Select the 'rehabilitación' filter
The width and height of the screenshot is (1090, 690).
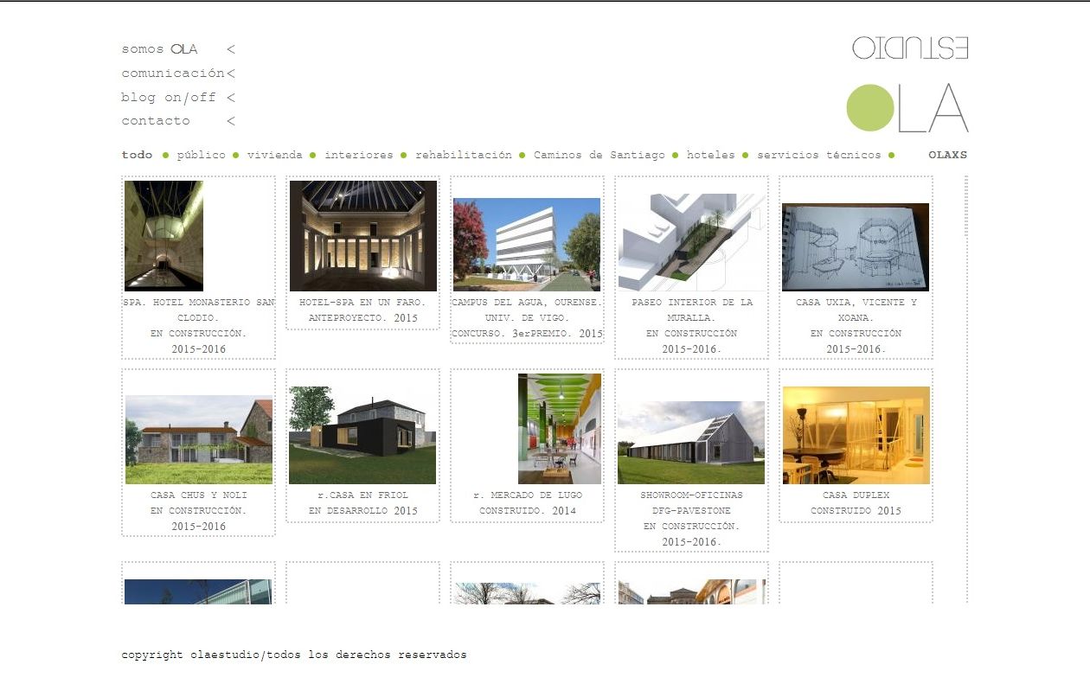tap(463, 156)
